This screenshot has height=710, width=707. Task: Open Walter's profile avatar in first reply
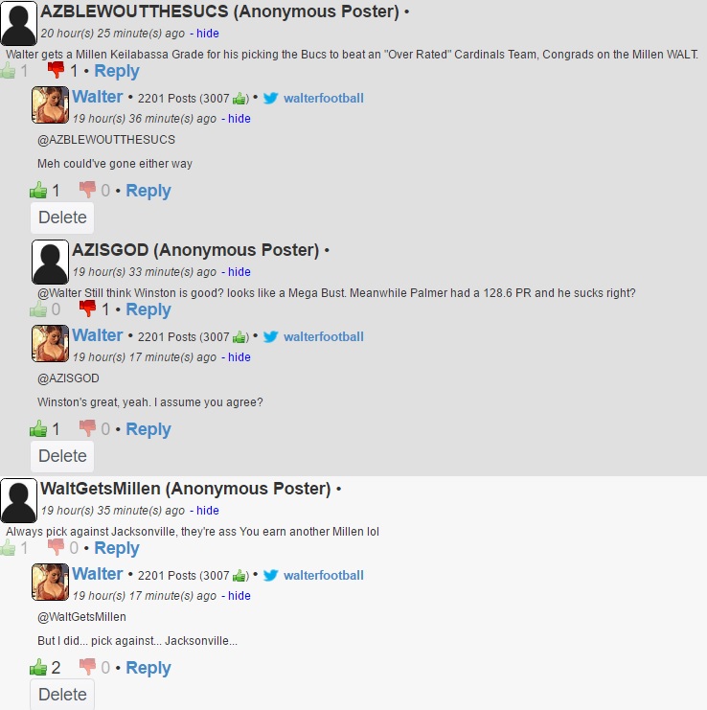[x=50, y=104]
